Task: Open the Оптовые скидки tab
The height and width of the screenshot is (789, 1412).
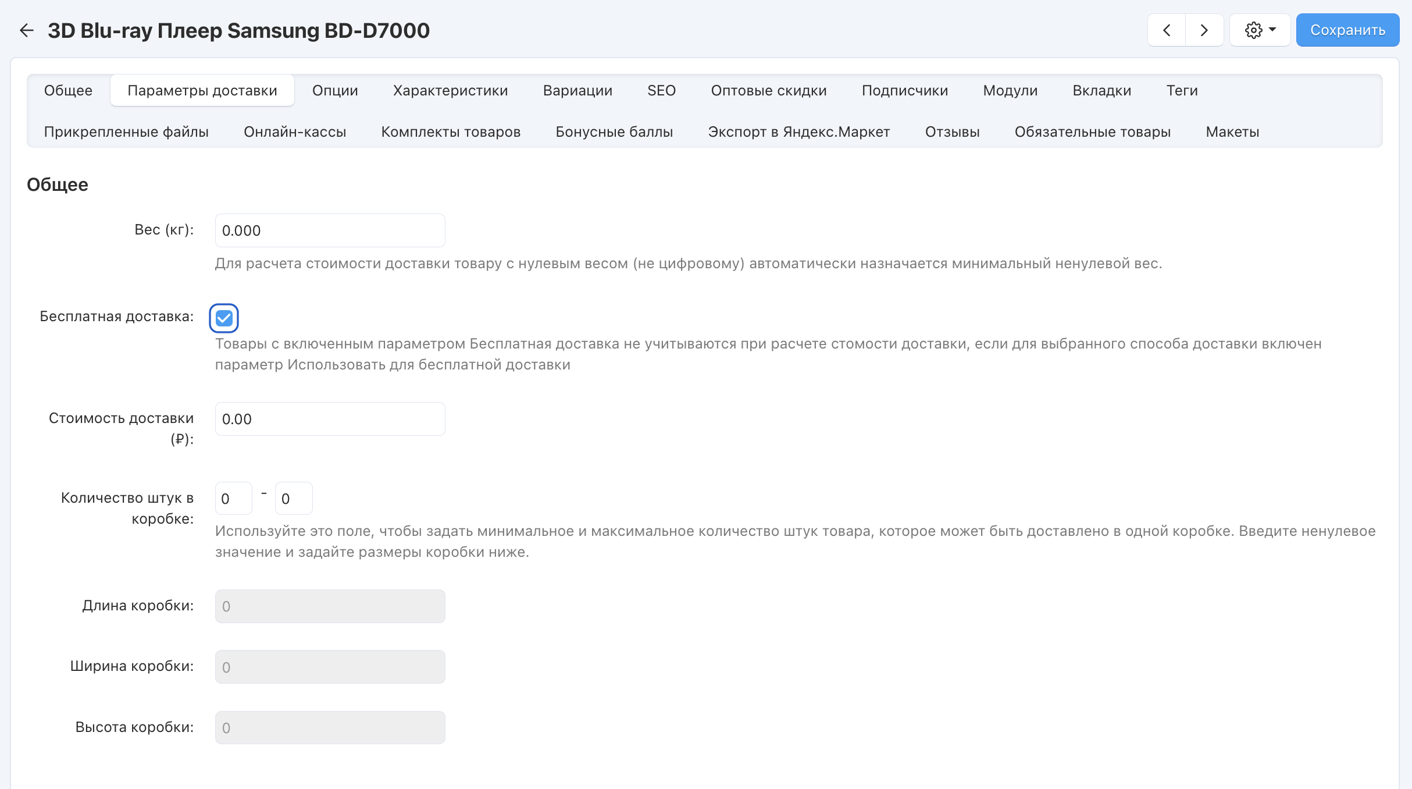Action: pos(768,90)
